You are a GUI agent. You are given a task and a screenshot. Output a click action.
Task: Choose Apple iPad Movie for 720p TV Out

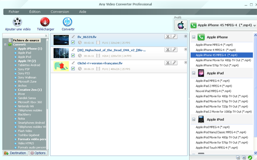(222, 107)
